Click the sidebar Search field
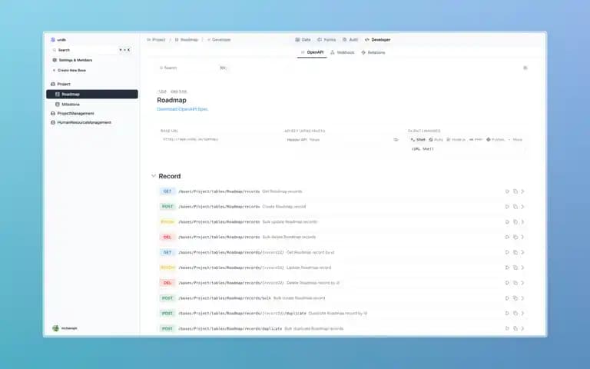Image resolution: width=590 pixels, height=369 pixels. point(91,50)
